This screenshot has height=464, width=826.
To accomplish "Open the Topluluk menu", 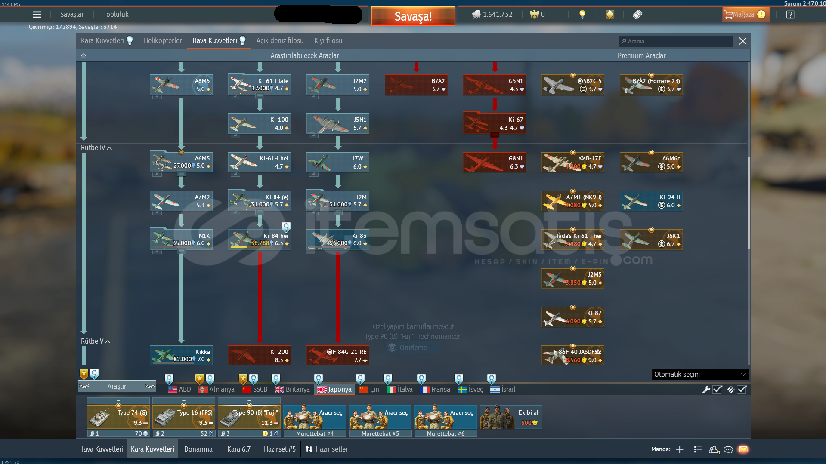I will pyautogui.click(x=116, y=15).
